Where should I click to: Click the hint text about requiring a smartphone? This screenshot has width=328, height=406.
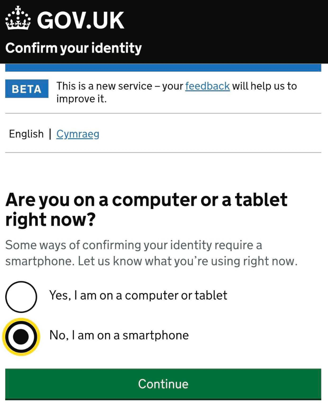click(x=151, y=253)
